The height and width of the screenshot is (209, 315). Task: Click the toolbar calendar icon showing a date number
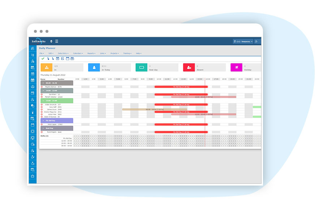(58, 59)
